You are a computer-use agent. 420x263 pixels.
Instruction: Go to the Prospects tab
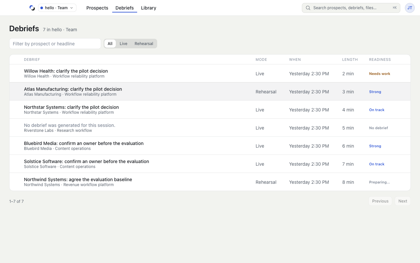(97, 8)
